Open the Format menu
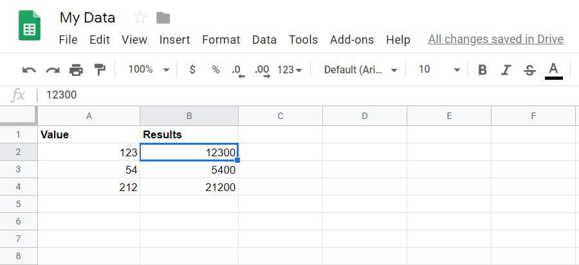579x265 pixels. [x=221, y=40]
